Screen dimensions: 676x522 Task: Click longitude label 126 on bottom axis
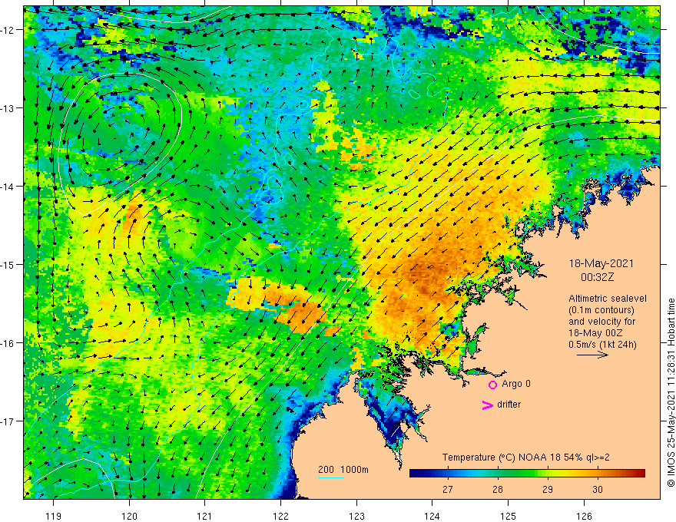coord(584,516)
